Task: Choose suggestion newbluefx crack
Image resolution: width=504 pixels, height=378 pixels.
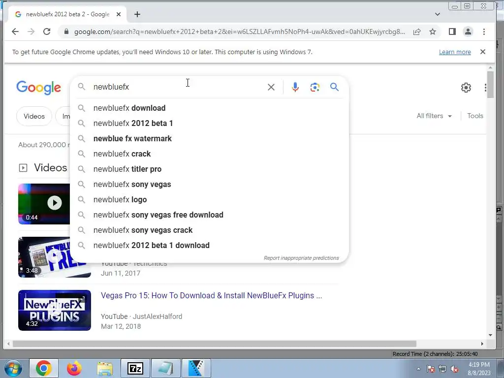Action: coord(209,154)
